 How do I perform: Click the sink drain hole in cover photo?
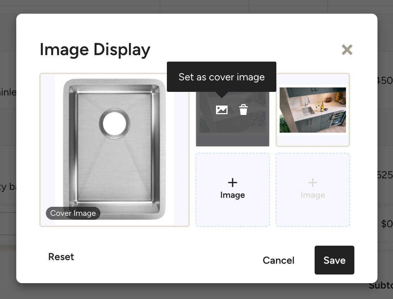[x=115, y=124]
